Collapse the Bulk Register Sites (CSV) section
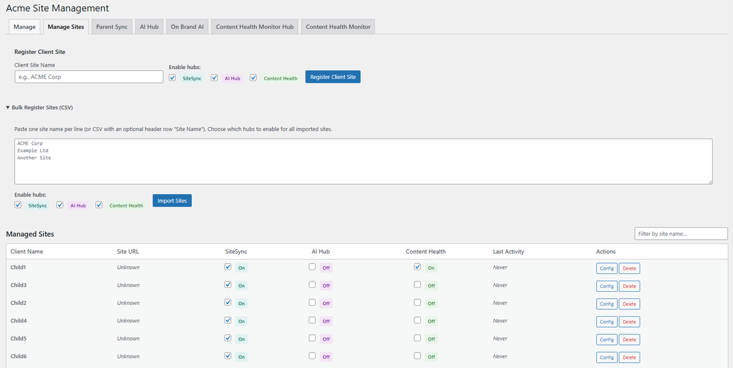Viewport: 733px width, 368px height. pyautogui.click(x=39, y=107)
